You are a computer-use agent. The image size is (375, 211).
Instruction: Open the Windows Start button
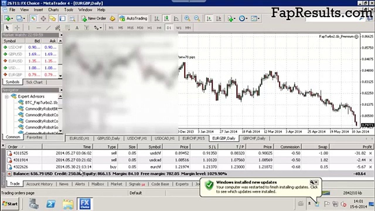pyautogui.click(x=10, y=204)
